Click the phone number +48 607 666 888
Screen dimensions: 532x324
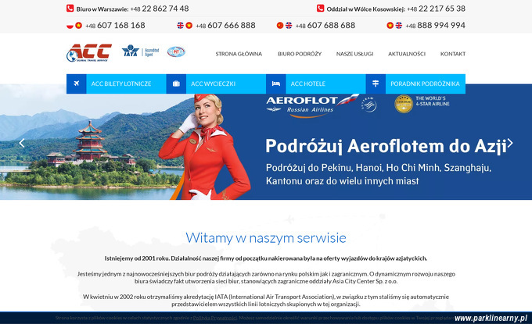225,26
